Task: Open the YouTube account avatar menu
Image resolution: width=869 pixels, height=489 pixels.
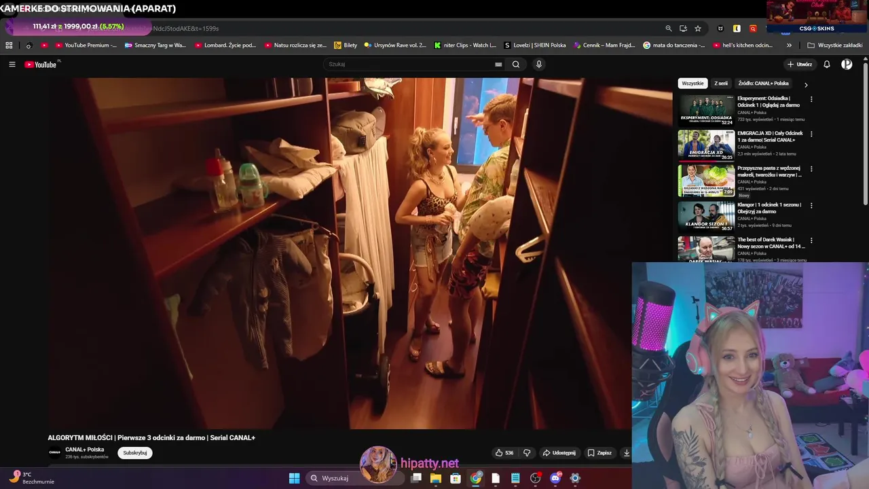Action: 847,65
